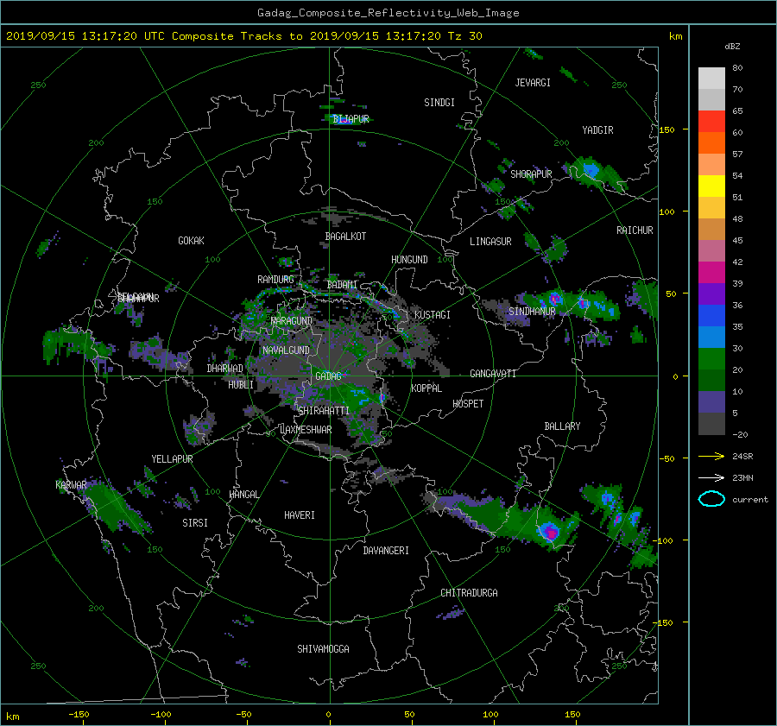The image size is (777, 726).
Task: Pick the dark orange 60-57 dBZ swatch
Action: (711, 143)
